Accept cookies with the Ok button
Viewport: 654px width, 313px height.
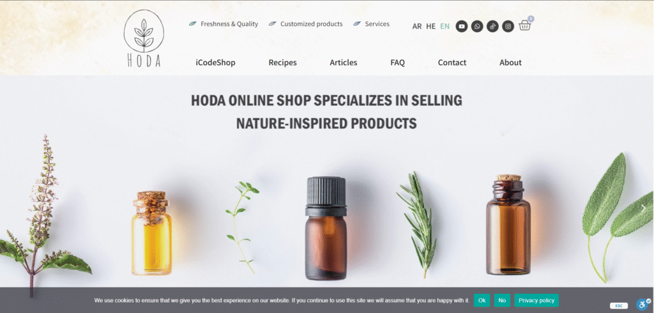[x=482, y=300]
